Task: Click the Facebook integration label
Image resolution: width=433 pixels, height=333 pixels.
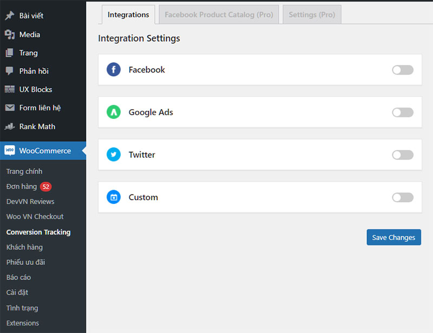Action: click(x=147, y=70)
